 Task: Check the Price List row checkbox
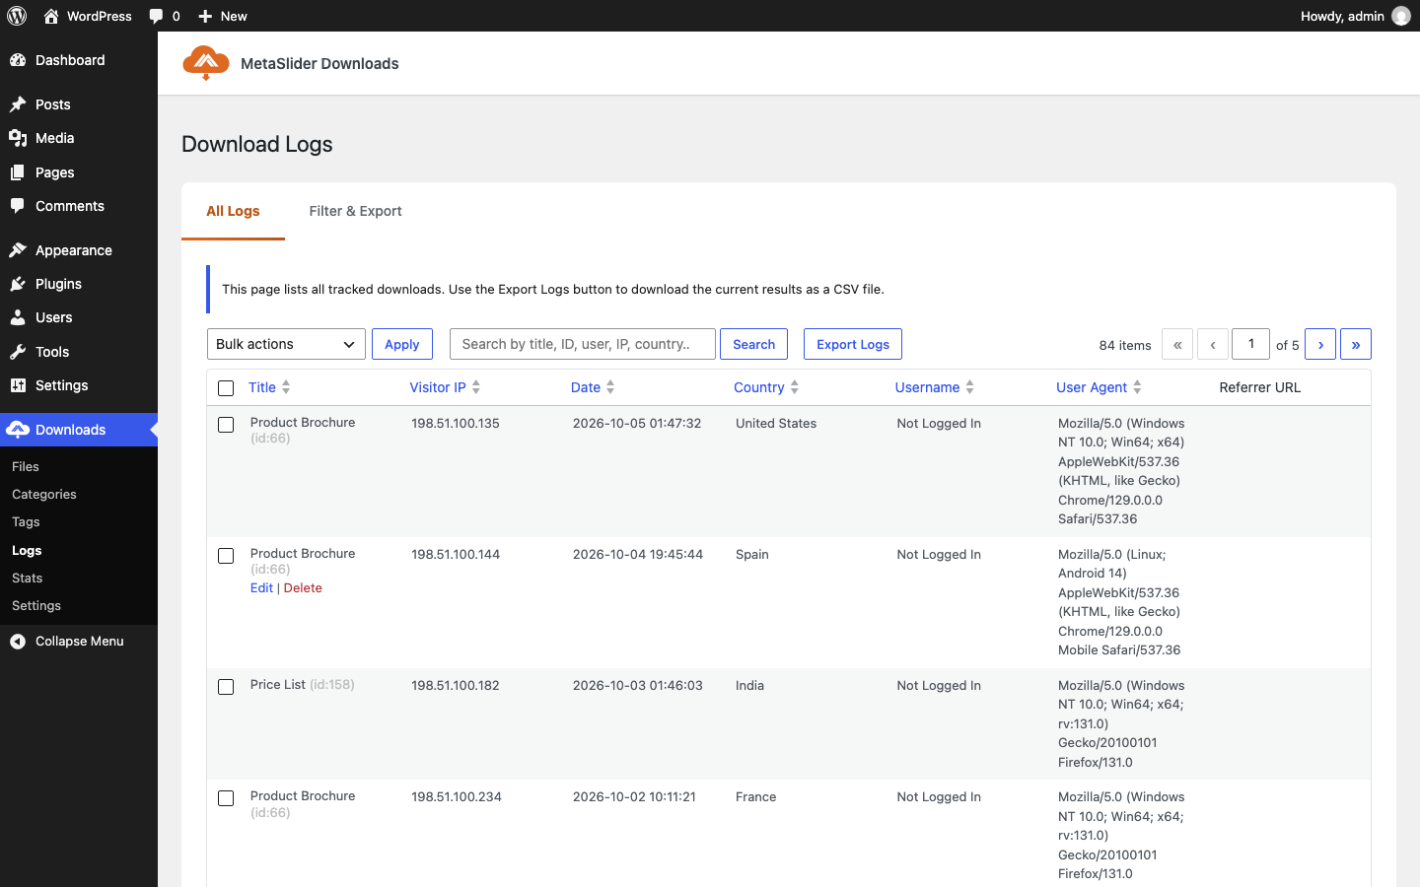click(x=226, y=687)
